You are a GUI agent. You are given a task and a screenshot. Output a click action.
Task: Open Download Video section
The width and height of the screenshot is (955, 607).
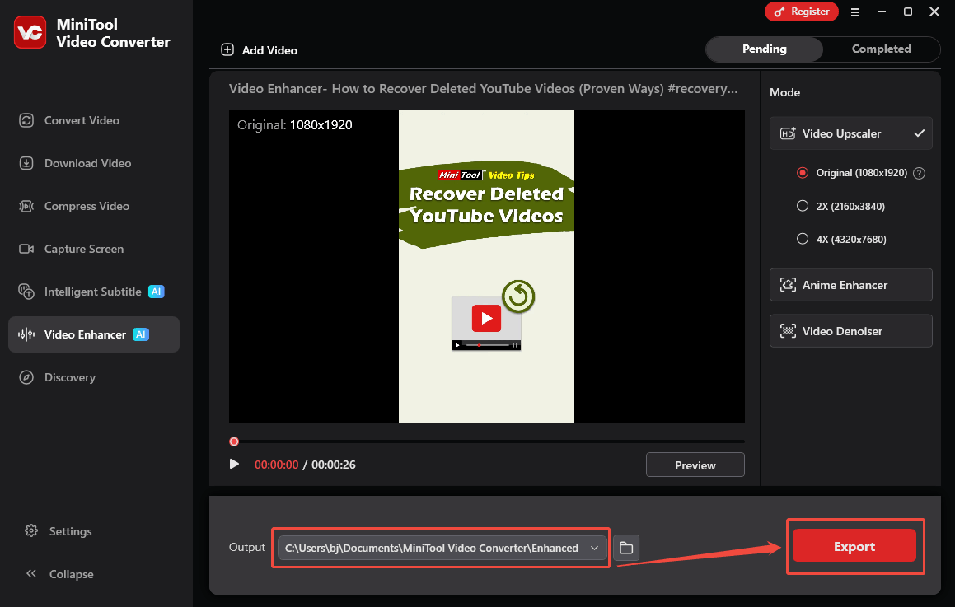tap(94, 163)
